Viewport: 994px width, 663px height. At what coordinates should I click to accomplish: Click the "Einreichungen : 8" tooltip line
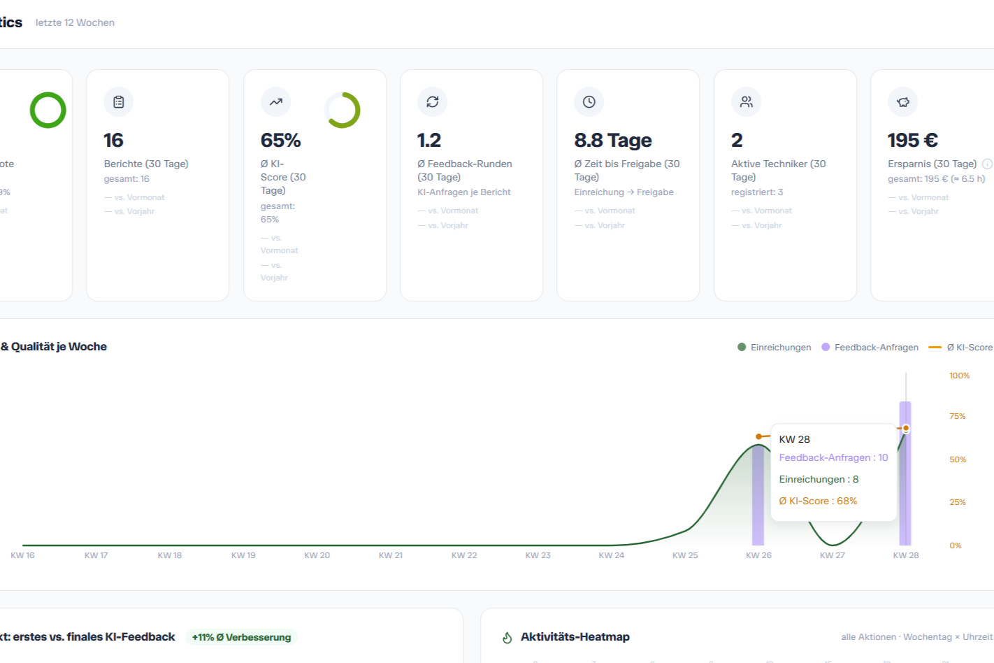(819, 479)
